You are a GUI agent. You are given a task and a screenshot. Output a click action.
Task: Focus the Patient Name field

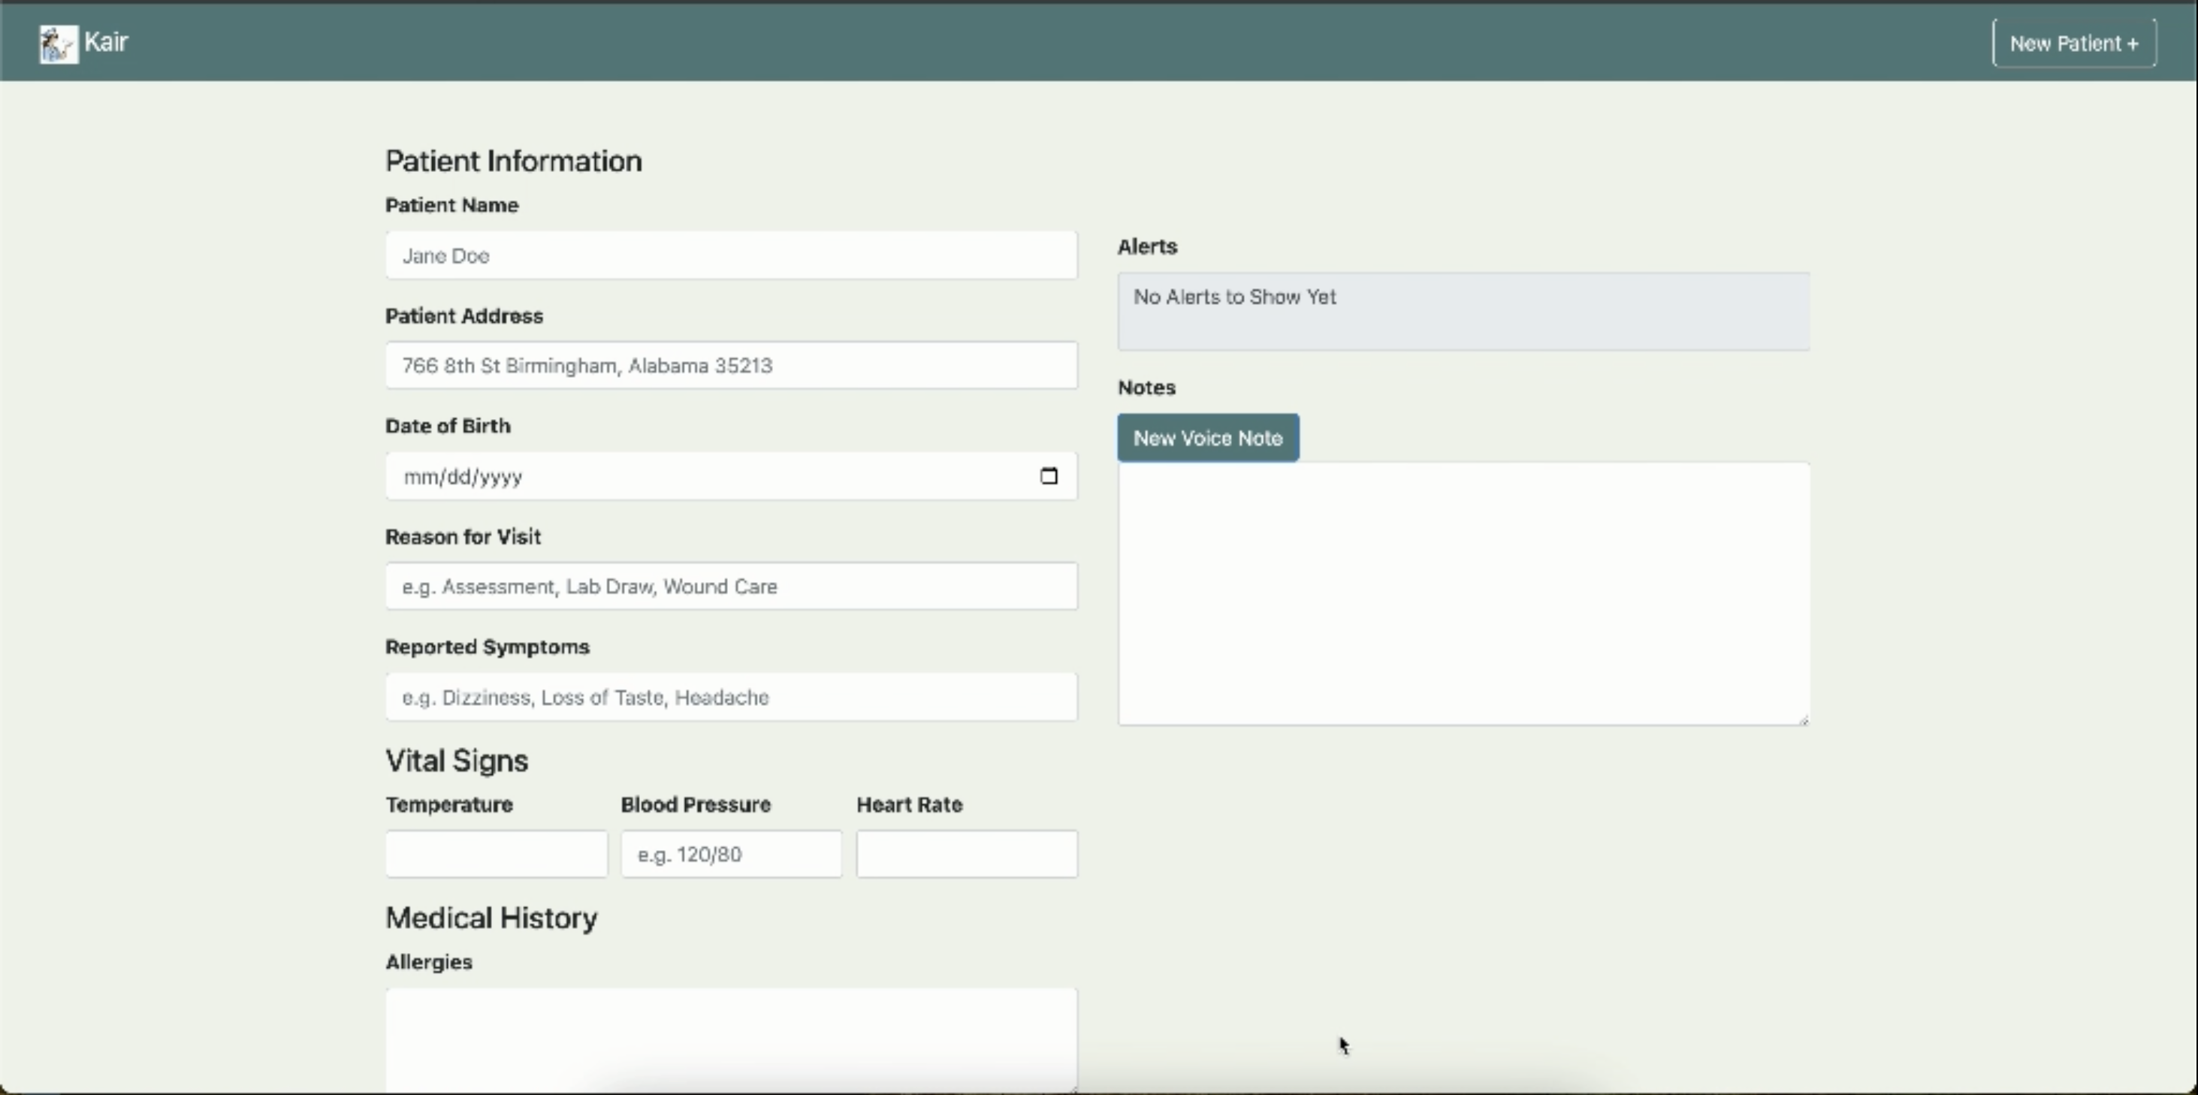tap(730, 255)
